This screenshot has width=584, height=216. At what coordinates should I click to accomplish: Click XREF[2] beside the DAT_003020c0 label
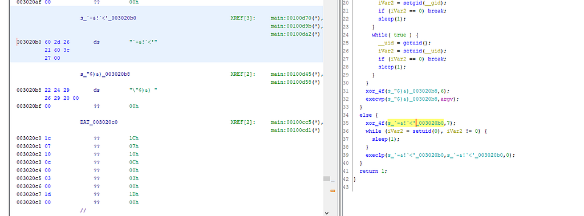click(243, 122)
